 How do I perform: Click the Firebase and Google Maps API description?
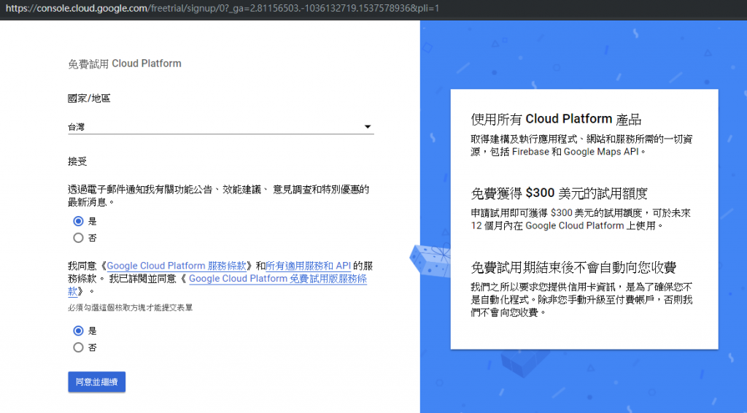point(581,145)
